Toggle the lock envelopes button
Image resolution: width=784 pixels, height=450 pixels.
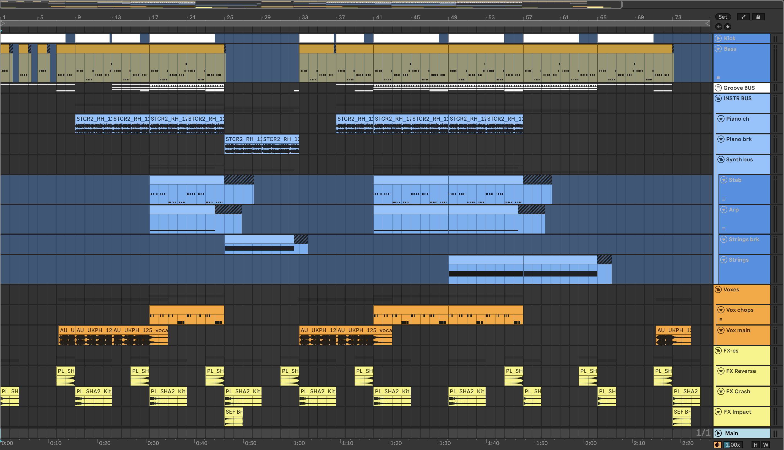coord(758,17)
